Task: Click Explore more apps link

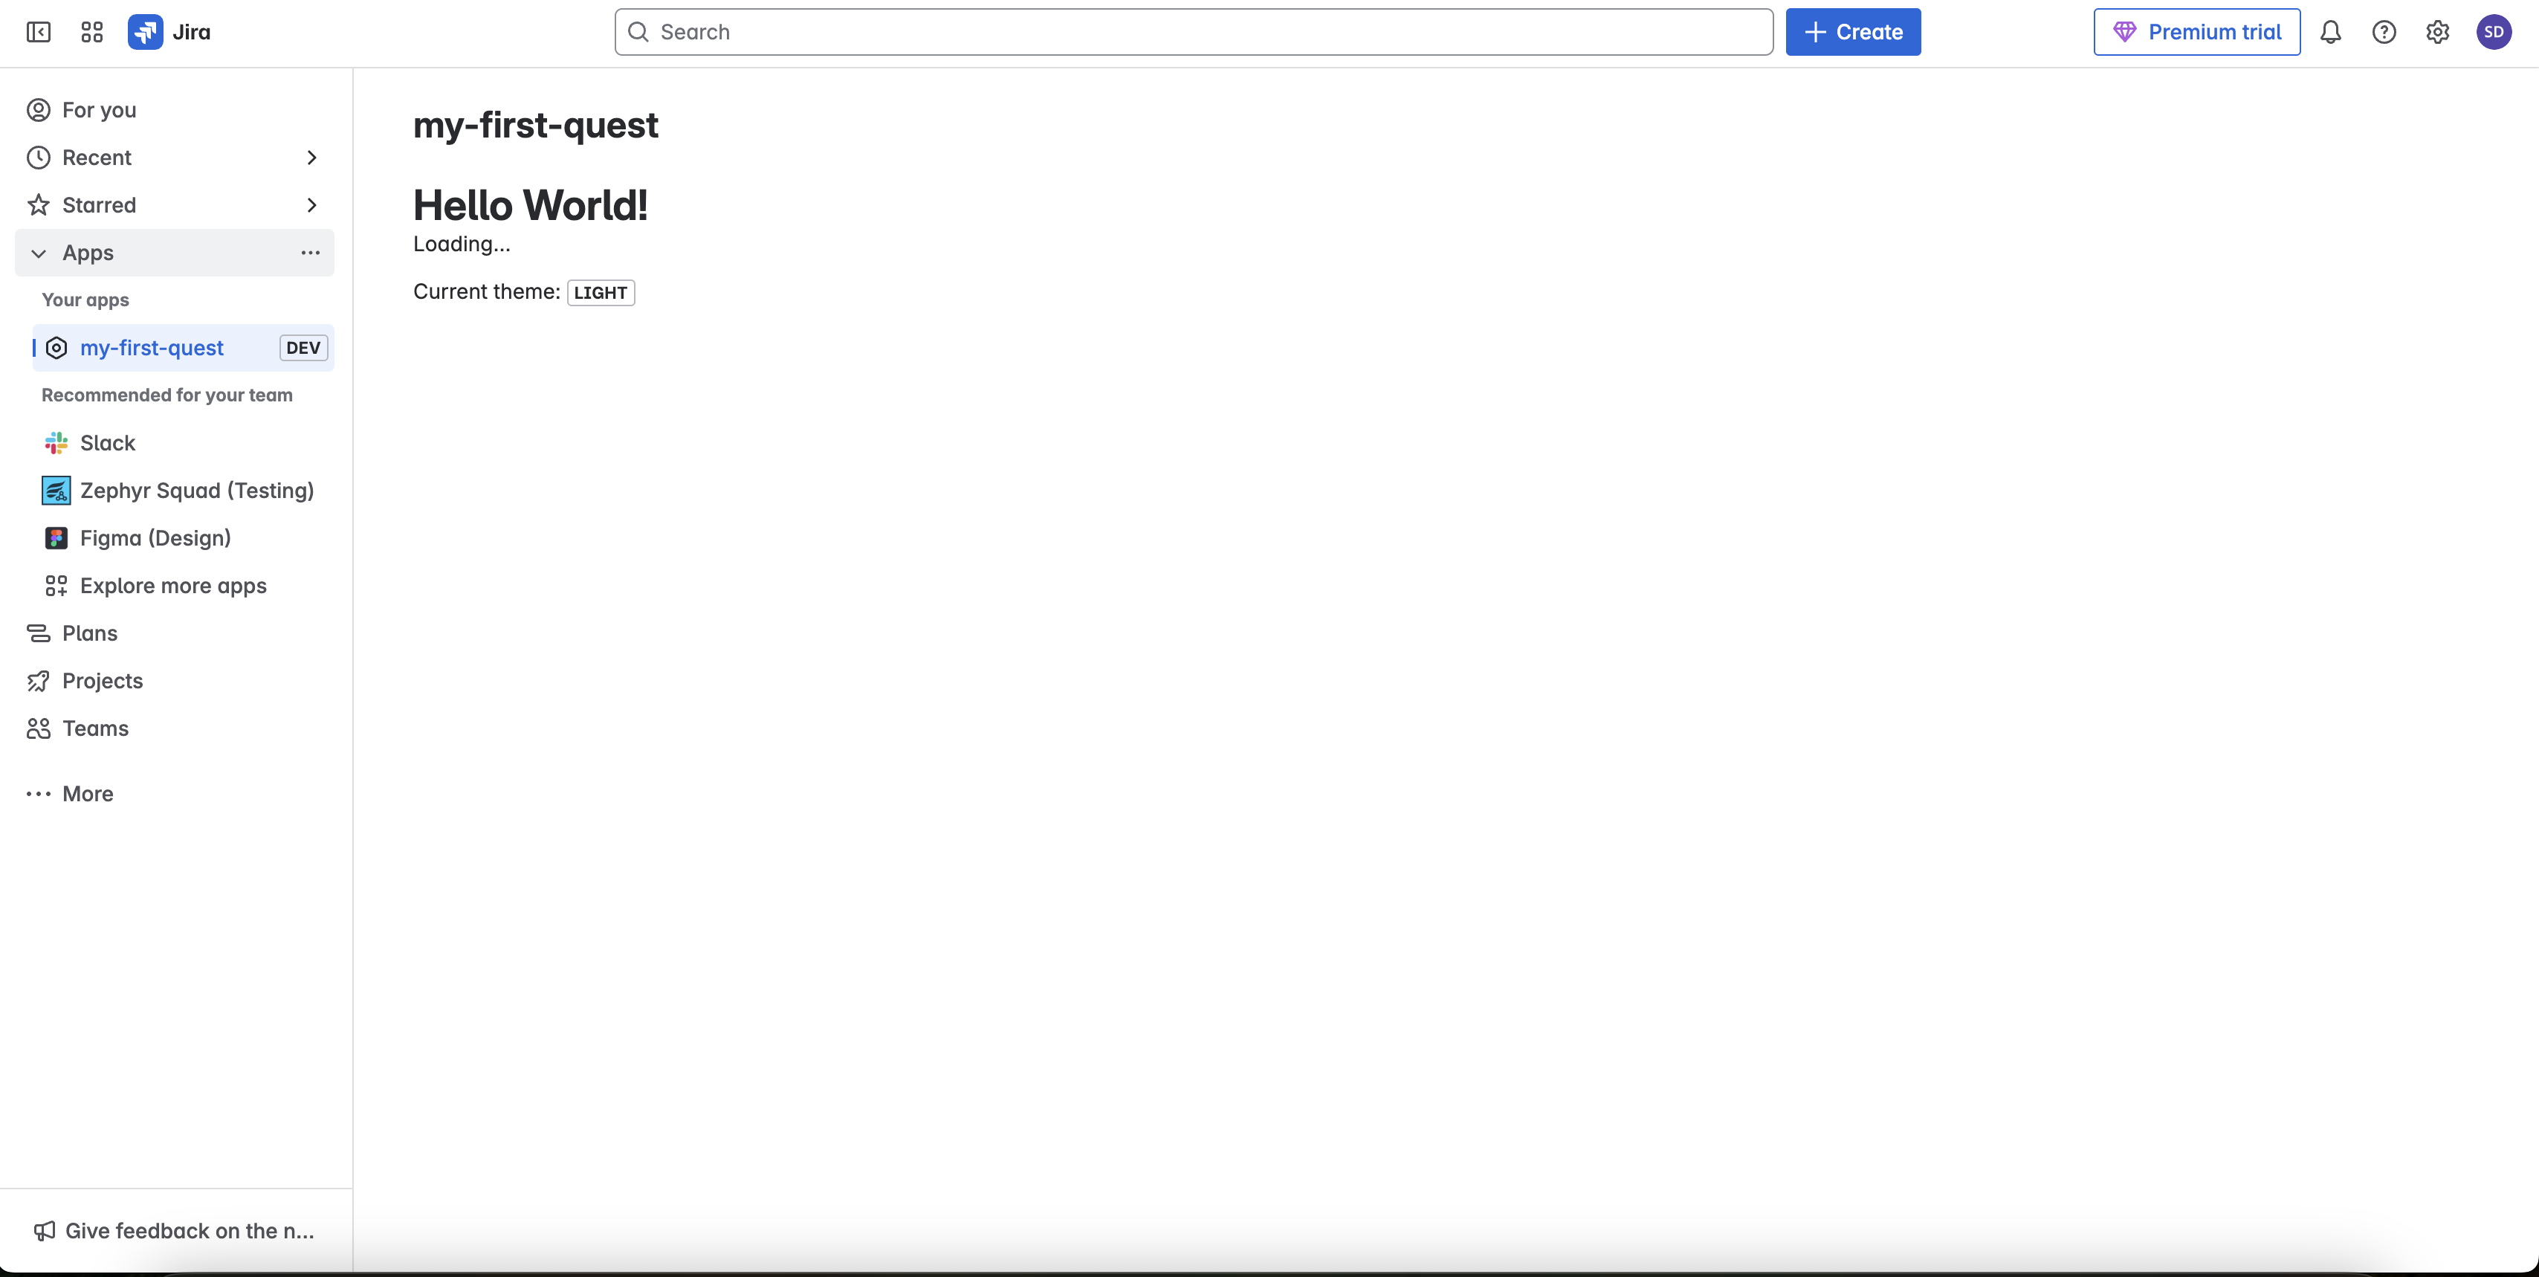Action: (172, 586)
